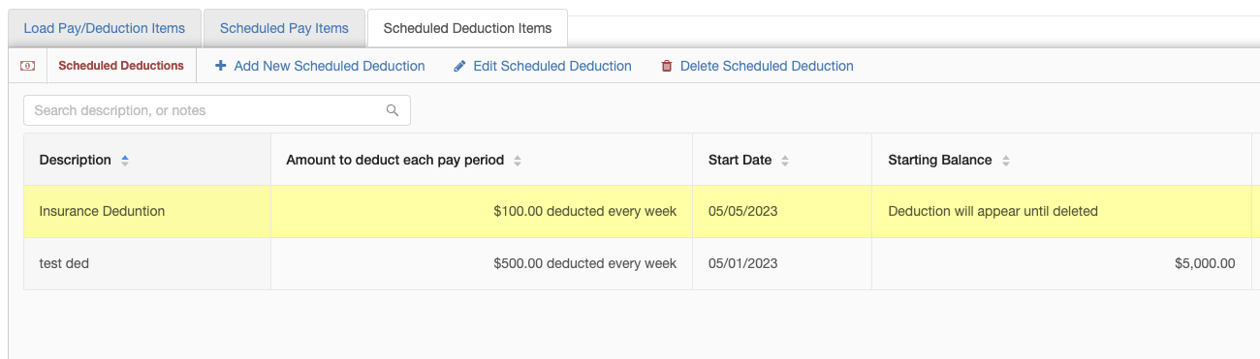Click Add New Scheduled Deduction
1260x359 pixels.
pos(320,66)
